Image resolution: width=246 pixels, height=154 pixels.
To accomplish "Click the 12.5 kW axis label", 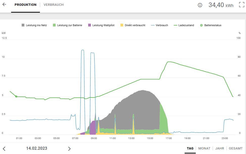I will click(4, 38).
